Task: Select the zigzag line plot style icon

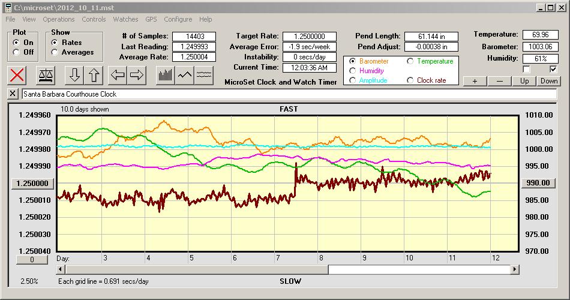Action: (185, 75)
